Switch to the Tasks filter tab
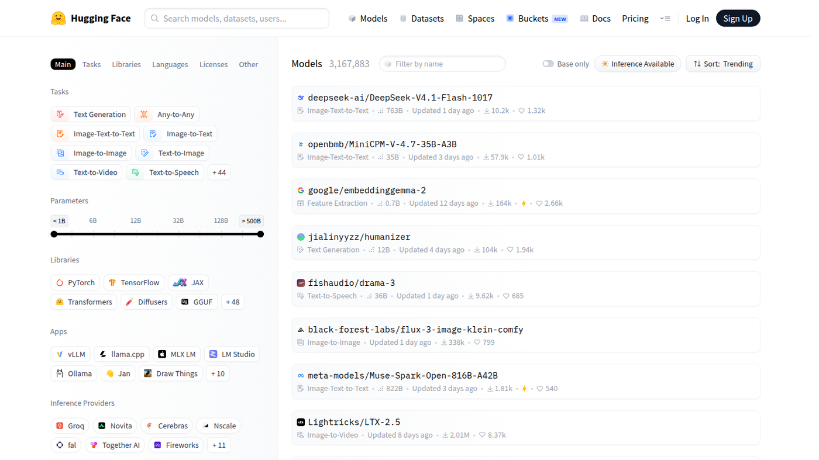819x460 pixels. click(x=91, y=64)
